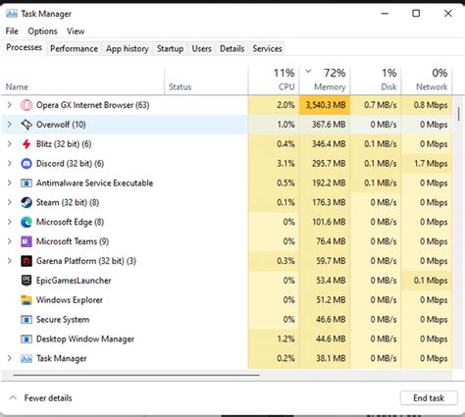
Task: Select the Secure System process name
Action: point(63,320)
